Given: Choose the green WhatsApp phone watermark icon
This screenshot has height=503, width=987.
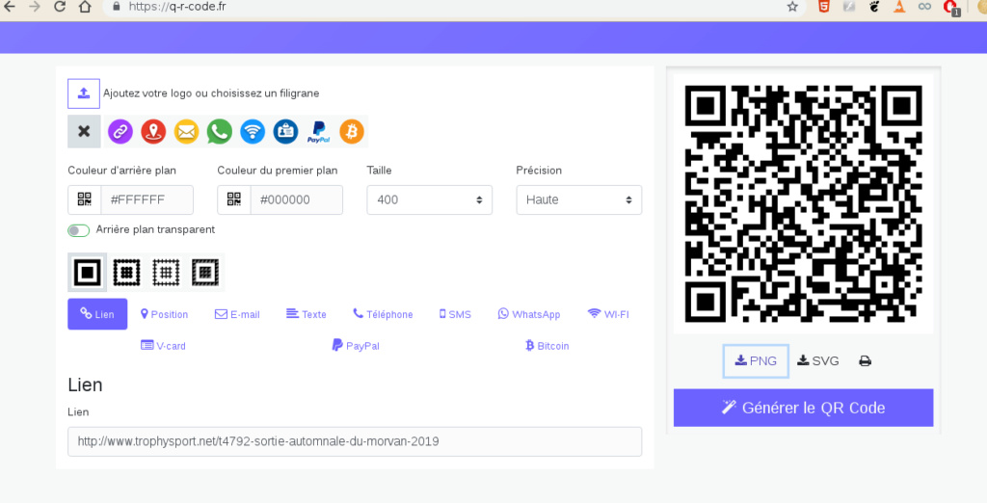Looking at the screenshot, I should pos(219,132).
